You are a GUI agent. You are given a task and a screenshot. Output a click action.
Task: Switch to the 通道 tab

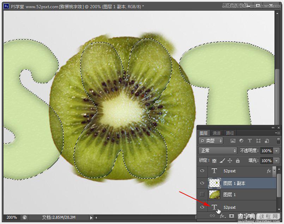(x=217, y=133)
